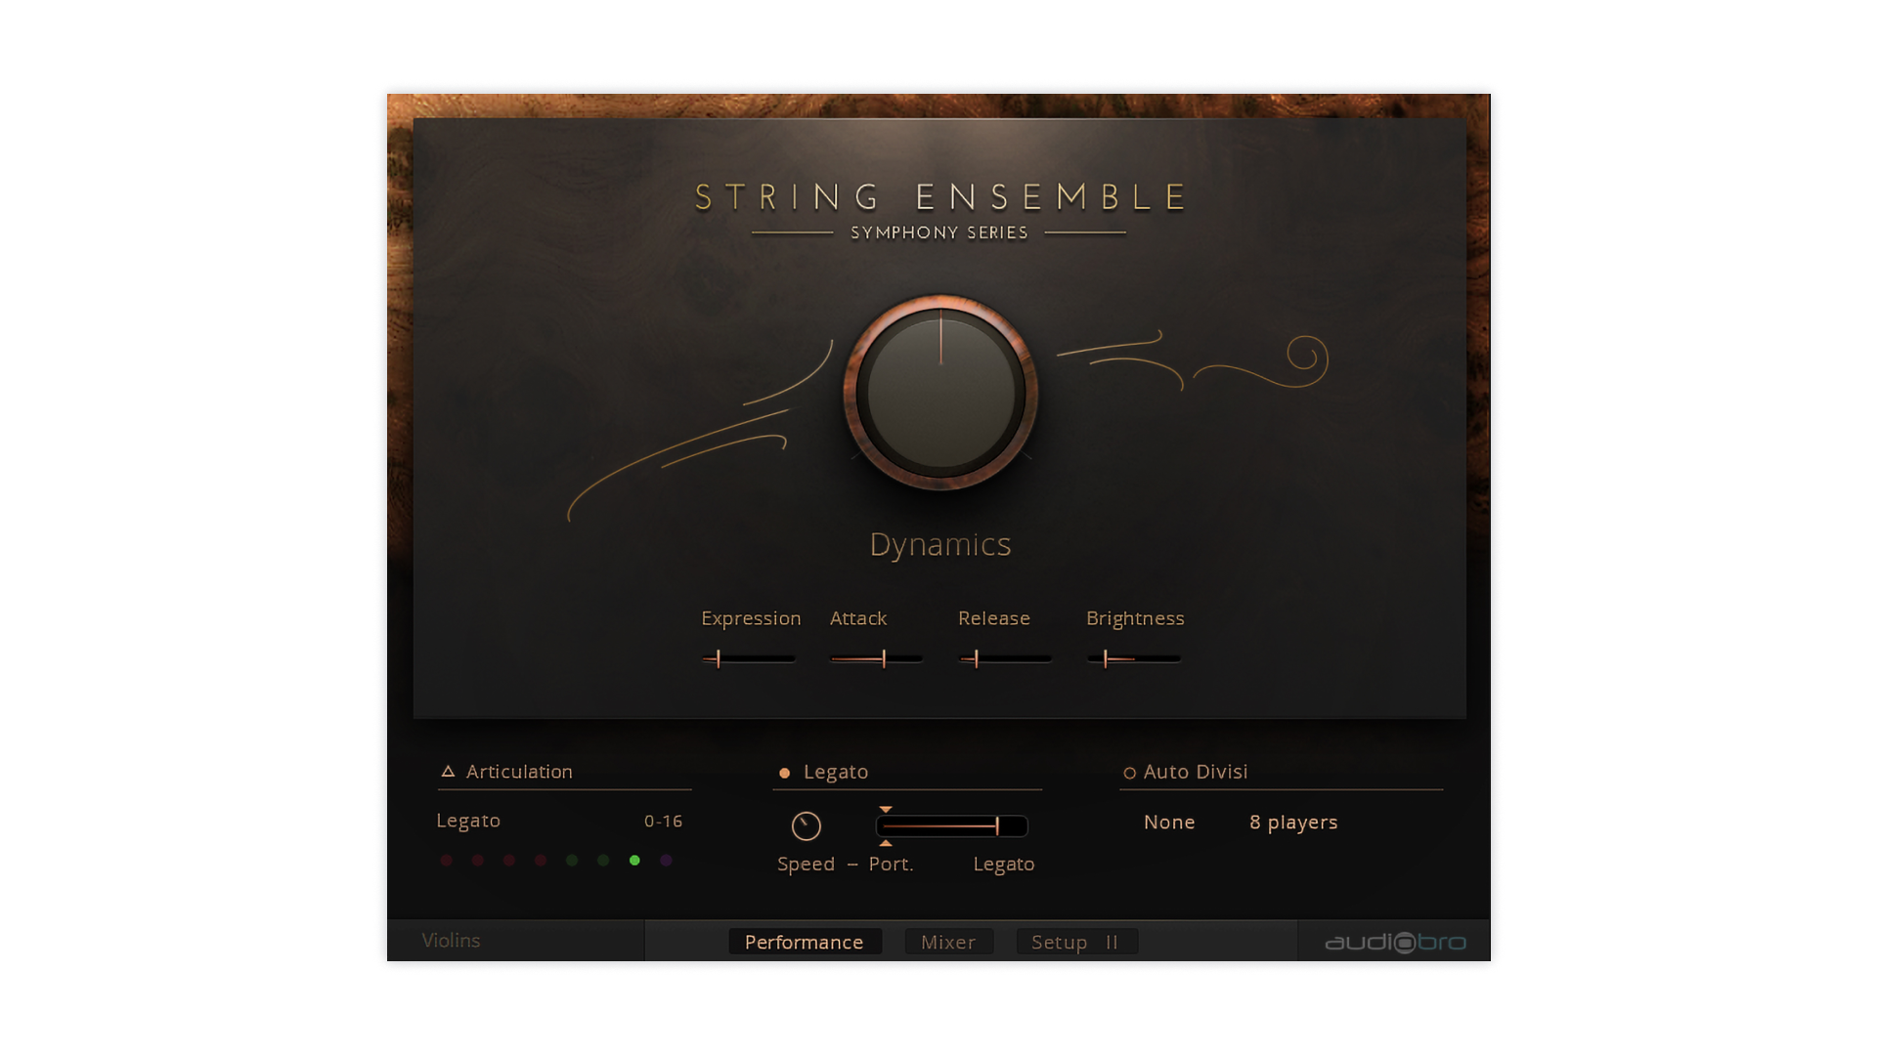The height and width of the screenshot is (1055, 1877).
Task: Enable the Auto Divisi toggle circle
Action: (1129, 774)
